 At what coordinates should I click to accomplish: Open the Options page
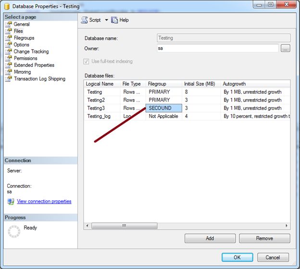[x=22, y=45]
